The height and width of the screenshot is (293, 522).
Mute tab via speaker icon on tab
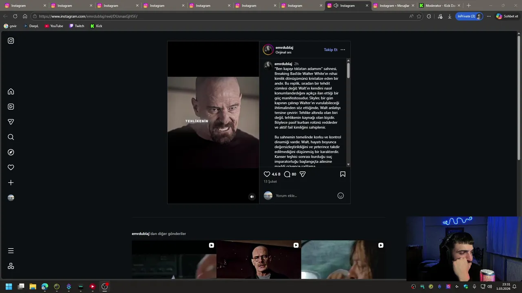click(x=336, y=6)
